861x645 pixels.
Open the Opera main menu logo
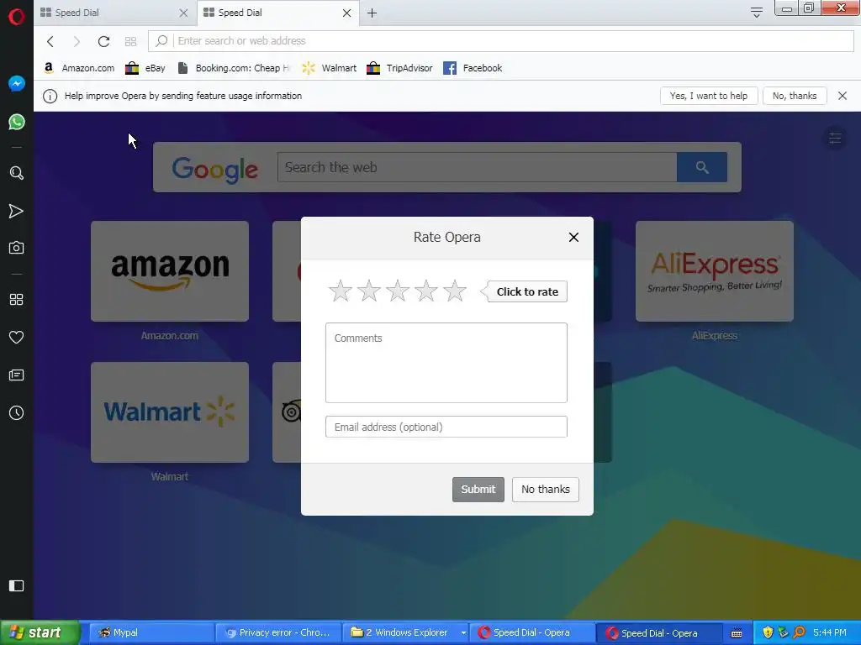(17, 17)
